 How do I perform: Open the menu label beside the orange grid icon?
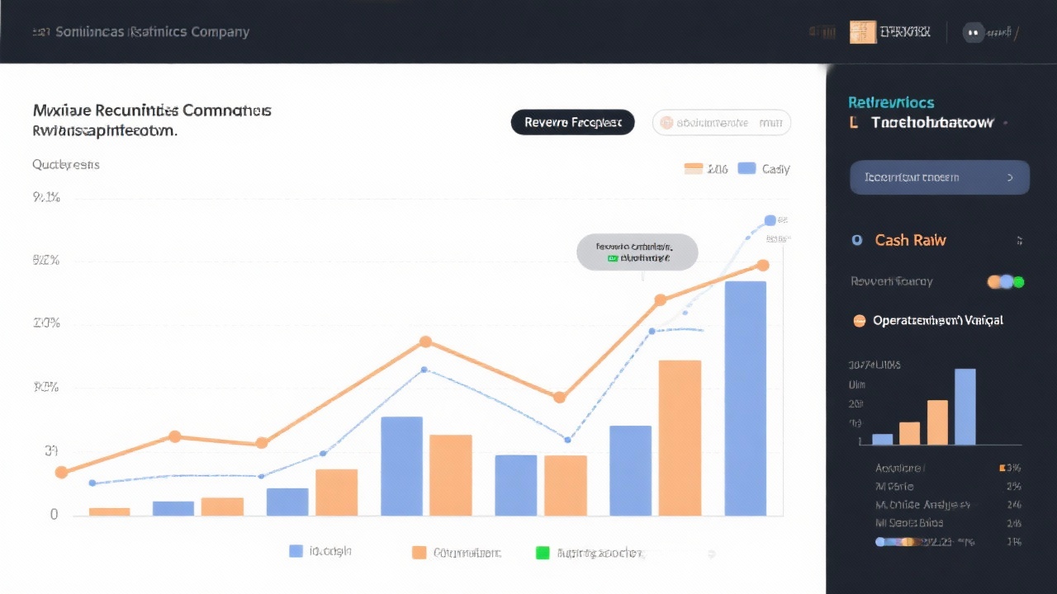point(905,32)
